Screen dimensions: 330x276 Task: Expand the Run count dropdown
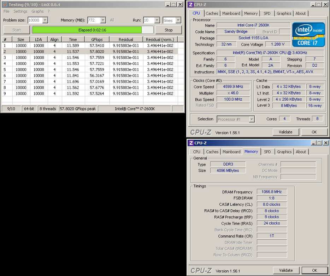coord(157,20)
